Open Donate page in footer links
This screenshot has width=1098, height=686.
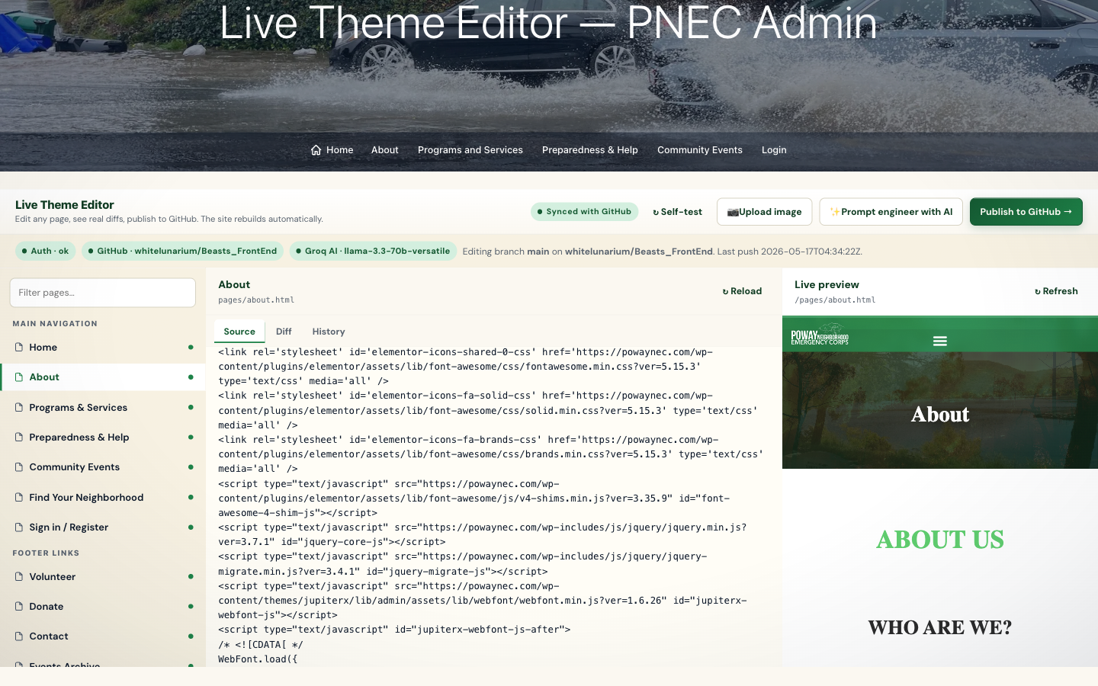(103, 607)
